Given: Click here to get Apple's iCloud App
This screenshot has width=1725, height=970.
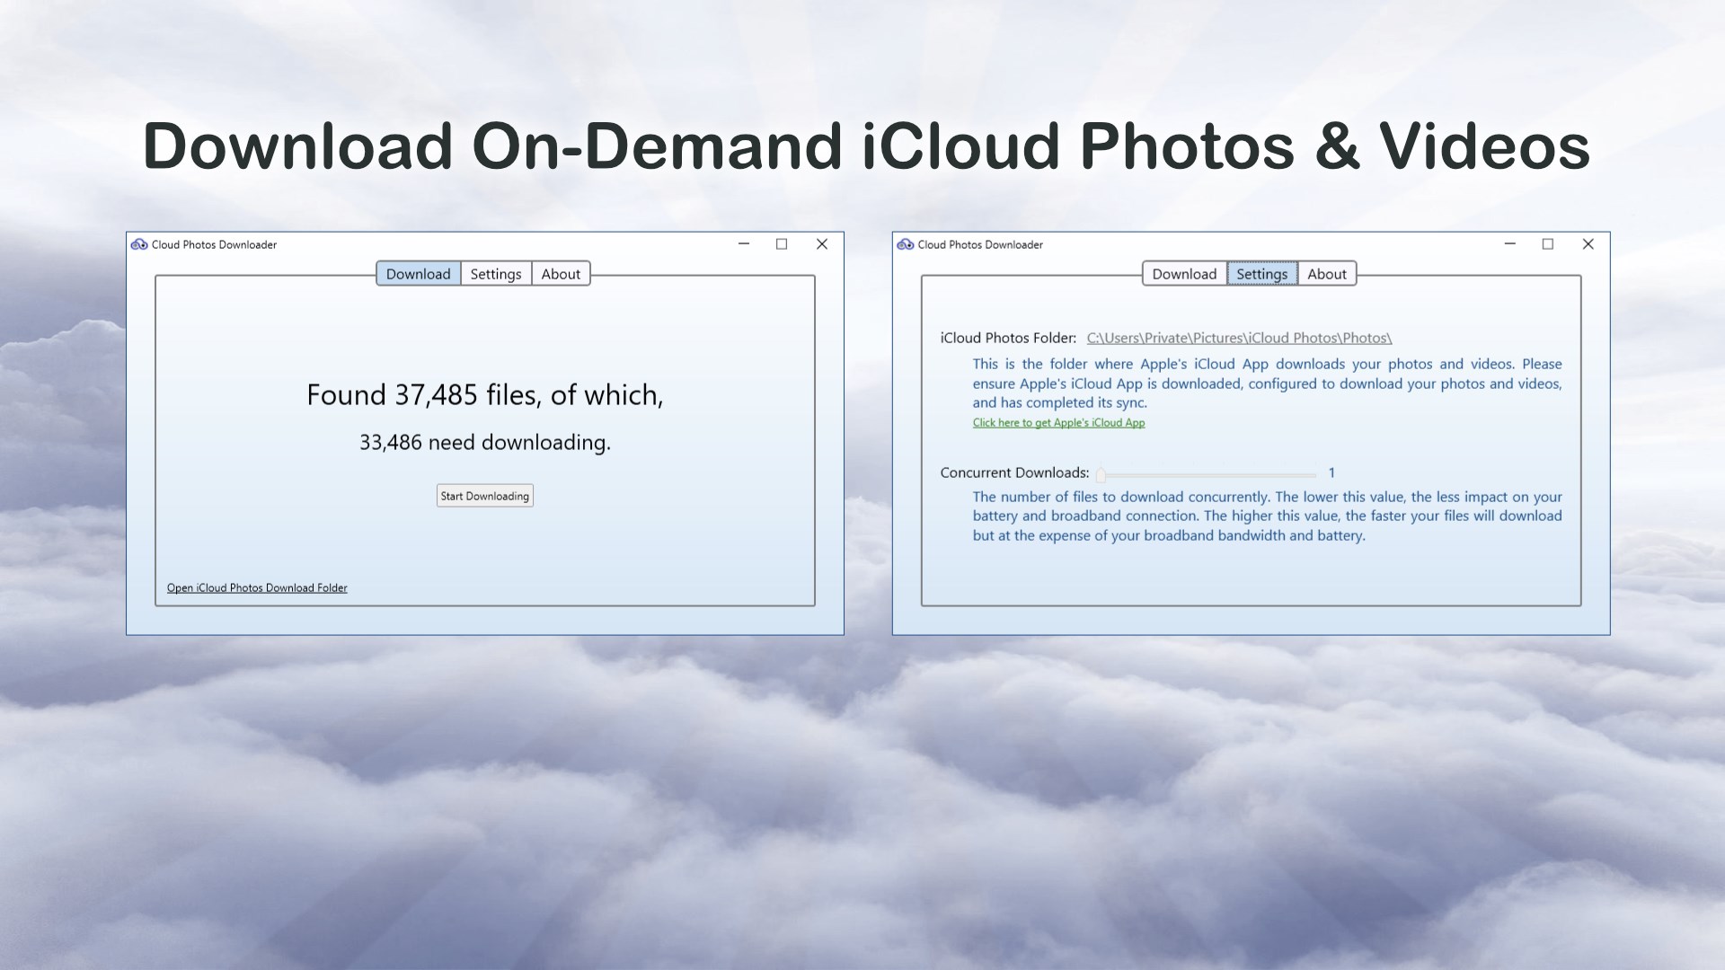Looking at the screenshot, I should [x=1058, y=422].
